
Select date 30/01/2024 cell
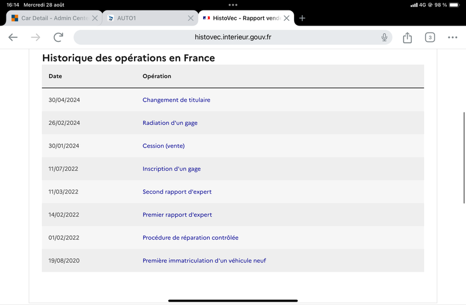tap(64, 146)
